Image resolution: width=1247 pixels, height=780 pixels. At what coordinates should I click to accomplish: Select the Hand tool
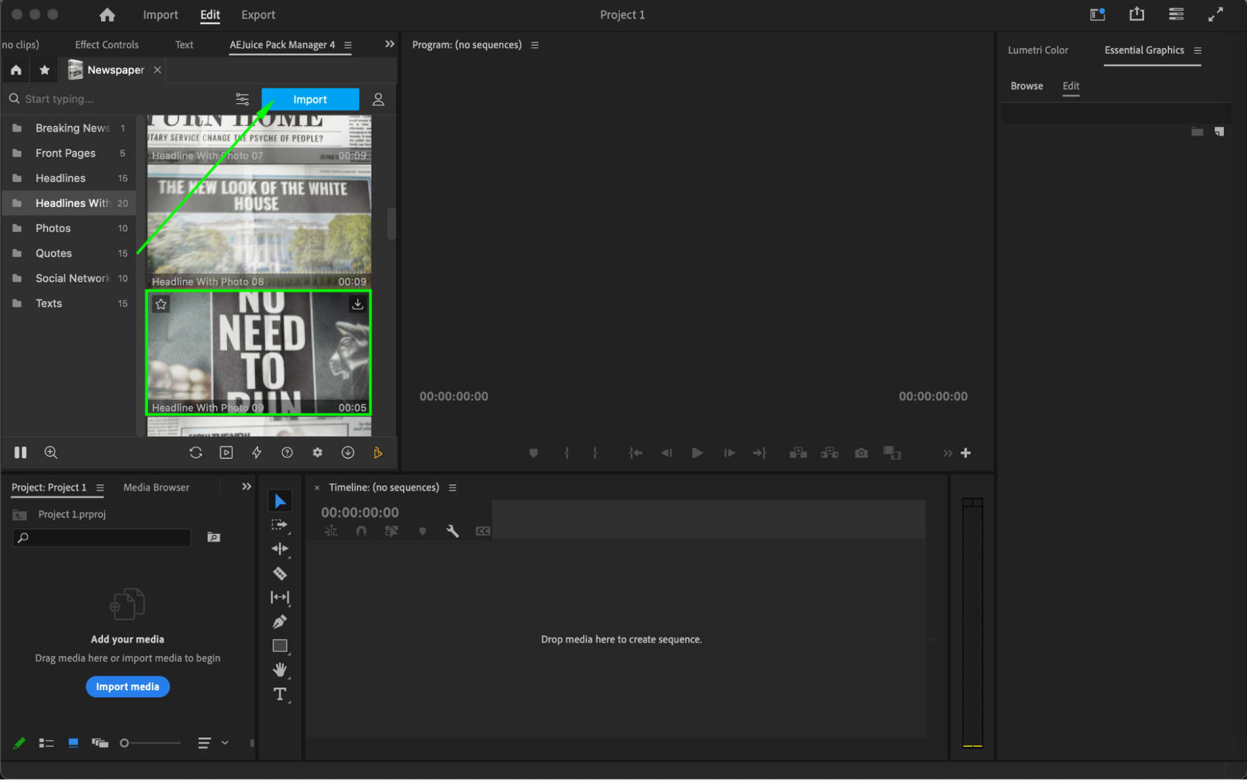279,670
